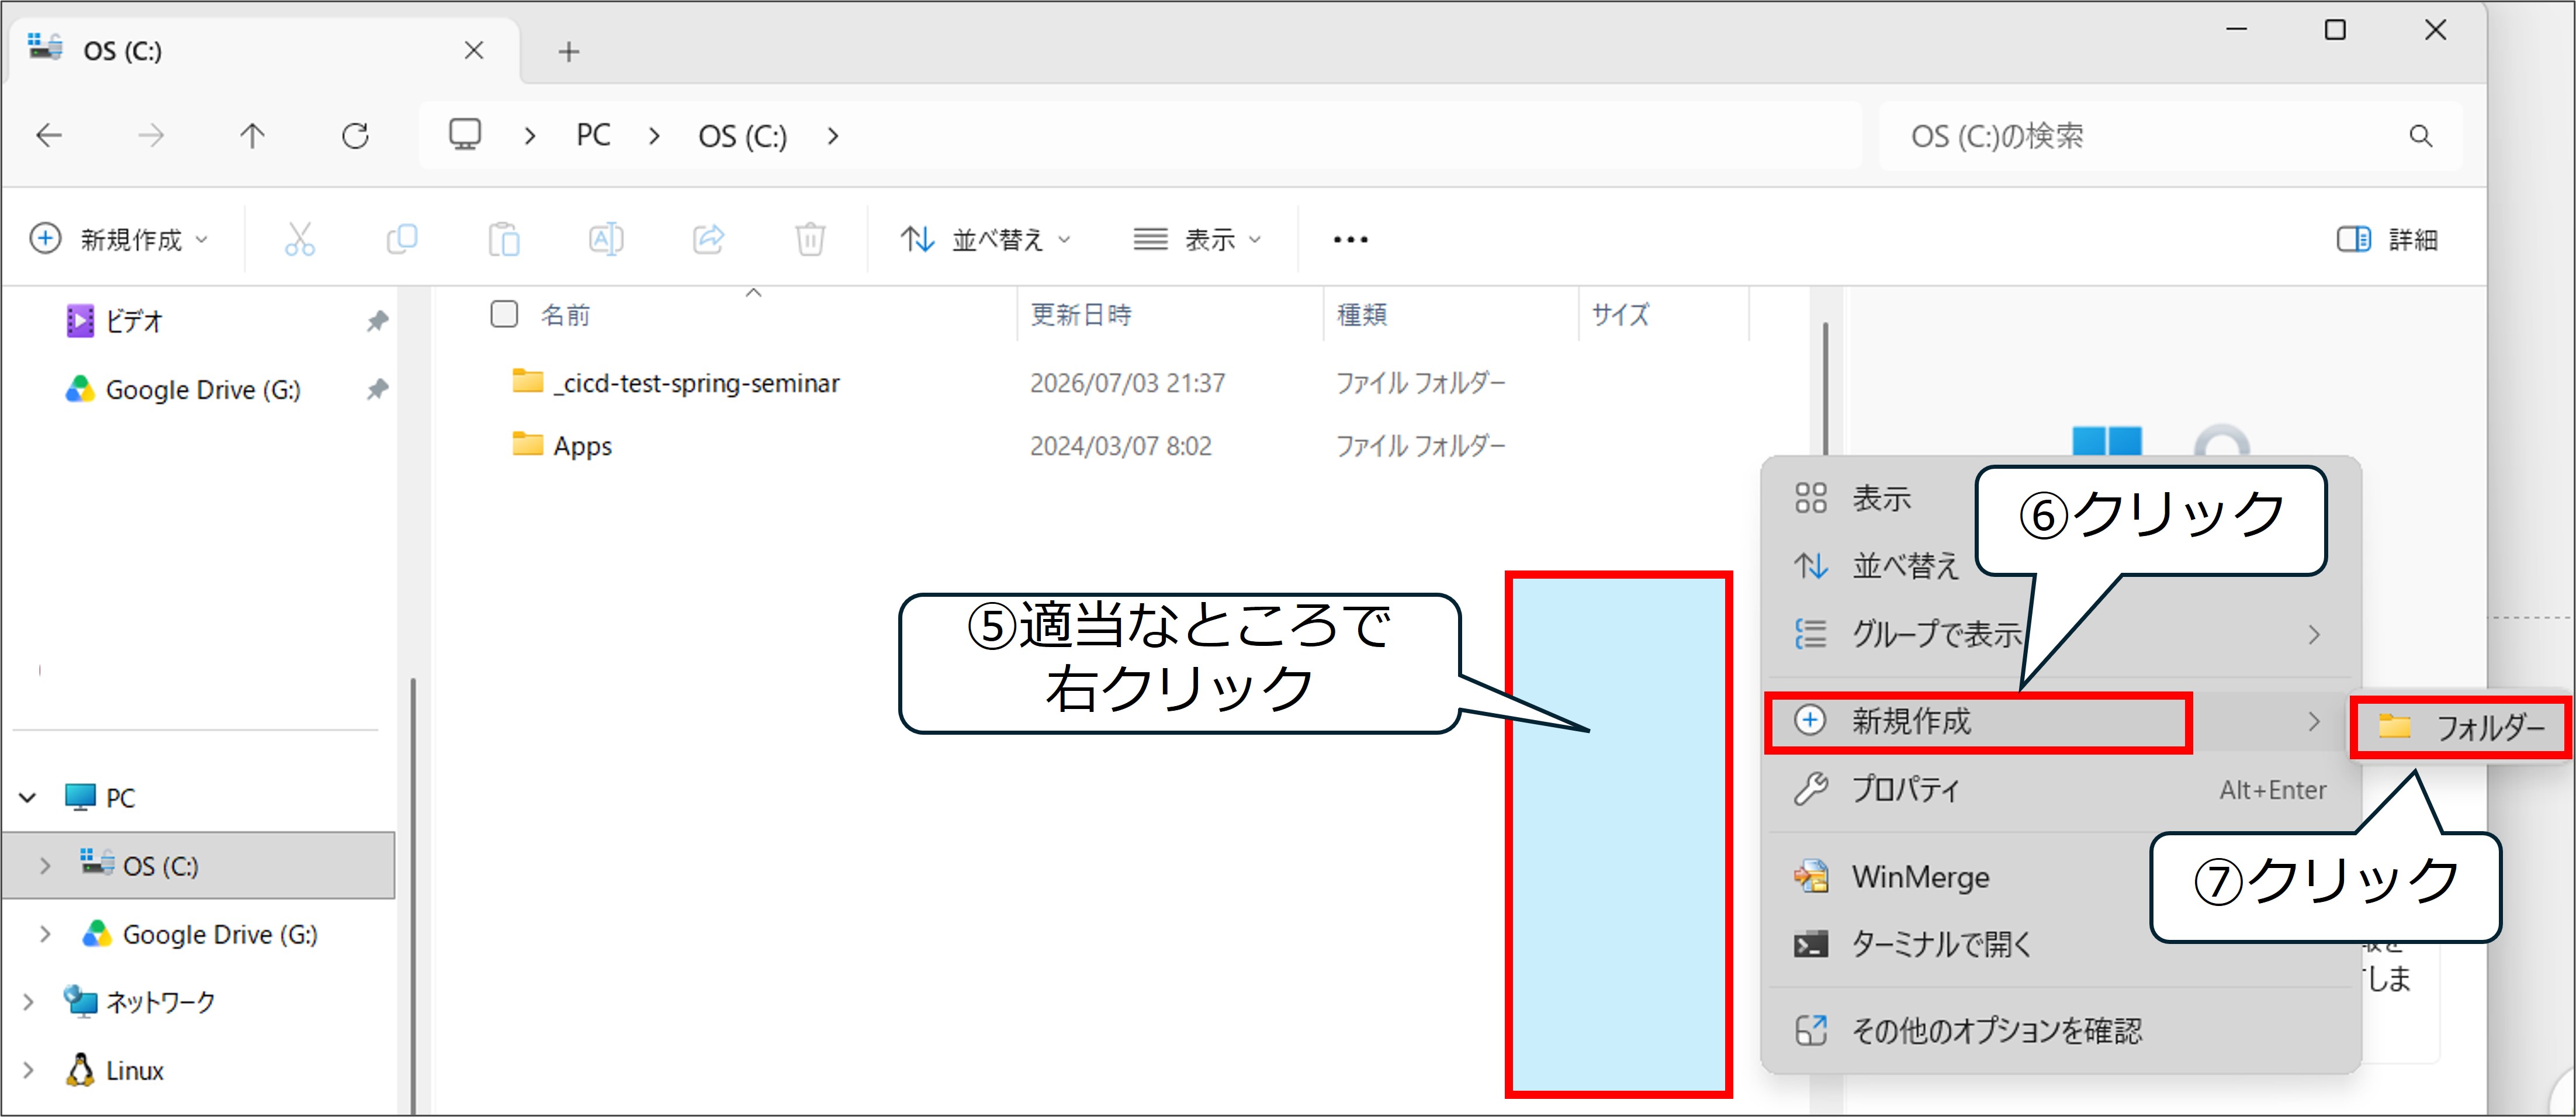Image resolution: width=2576 pixels, height=1117 pixels.
Task: Expand Google Drive (G:) tree node
Action: 45,934
